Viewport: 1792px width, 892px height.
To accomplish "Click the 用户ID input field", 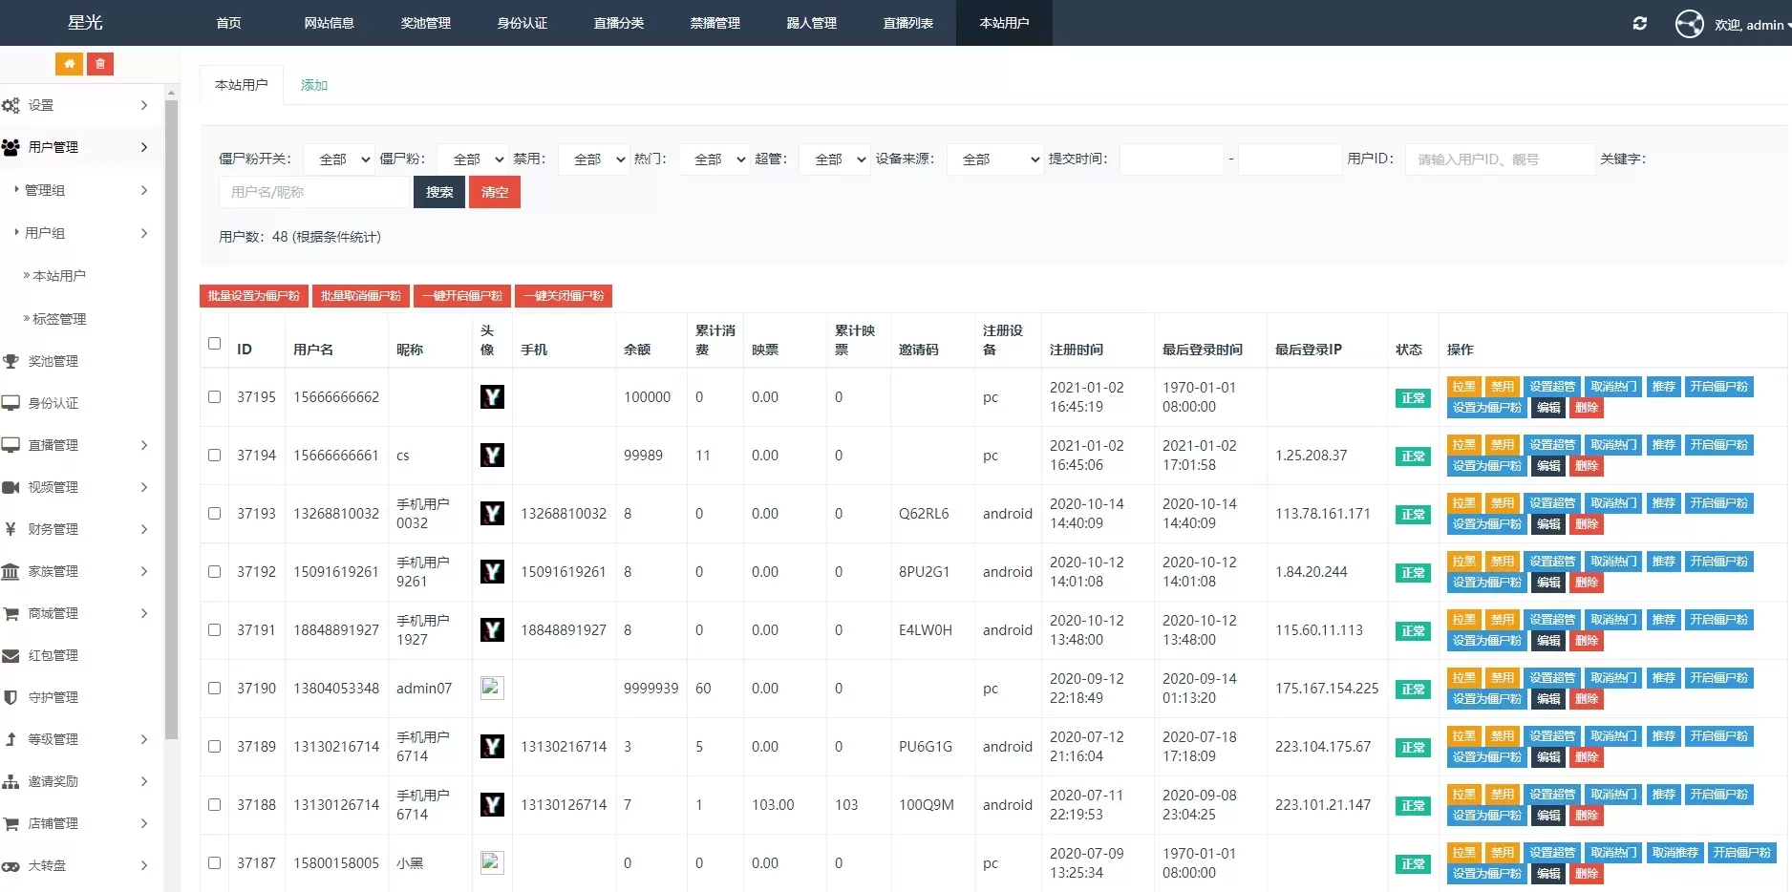I will [1499, 159].
